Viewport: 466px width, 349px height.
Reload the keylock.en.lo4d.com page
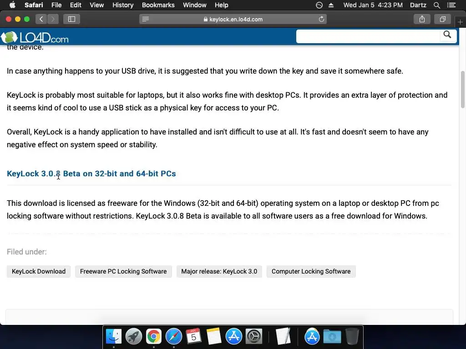pyautogui.click(x=321, y=19)
